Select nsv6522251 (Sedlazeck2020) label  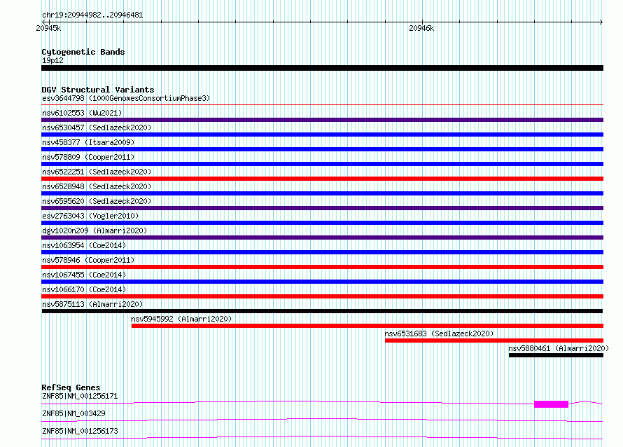(x=97, y=172)
